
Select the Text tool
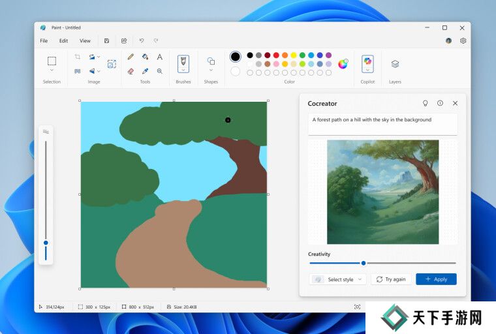(x=159, y=57)
